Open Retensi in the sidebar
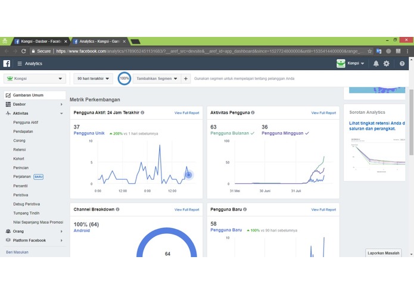Screen dimensions: 414x294 coord(20,149)
